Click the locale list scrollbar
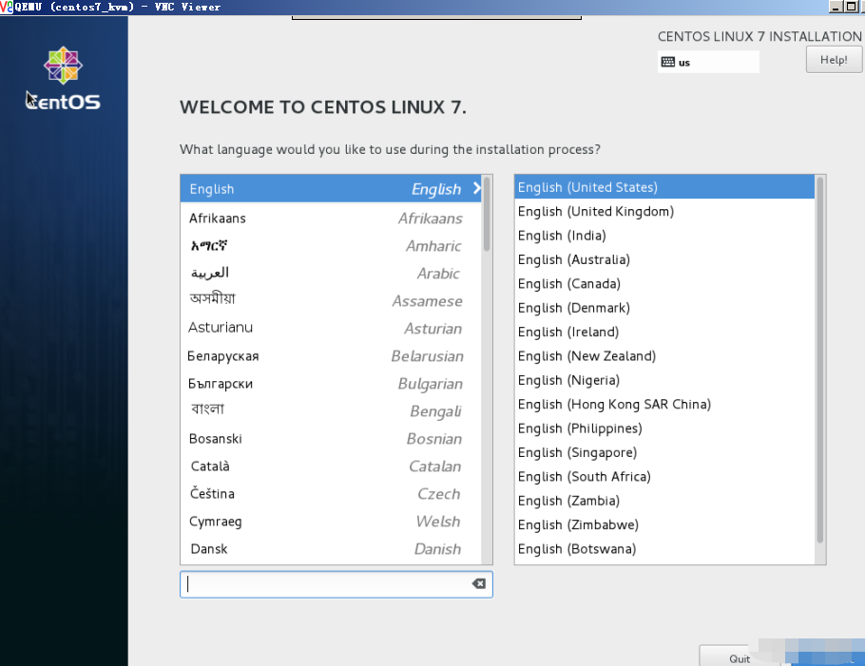The width and height of the screenshot is (865, 666). [819, 361]
